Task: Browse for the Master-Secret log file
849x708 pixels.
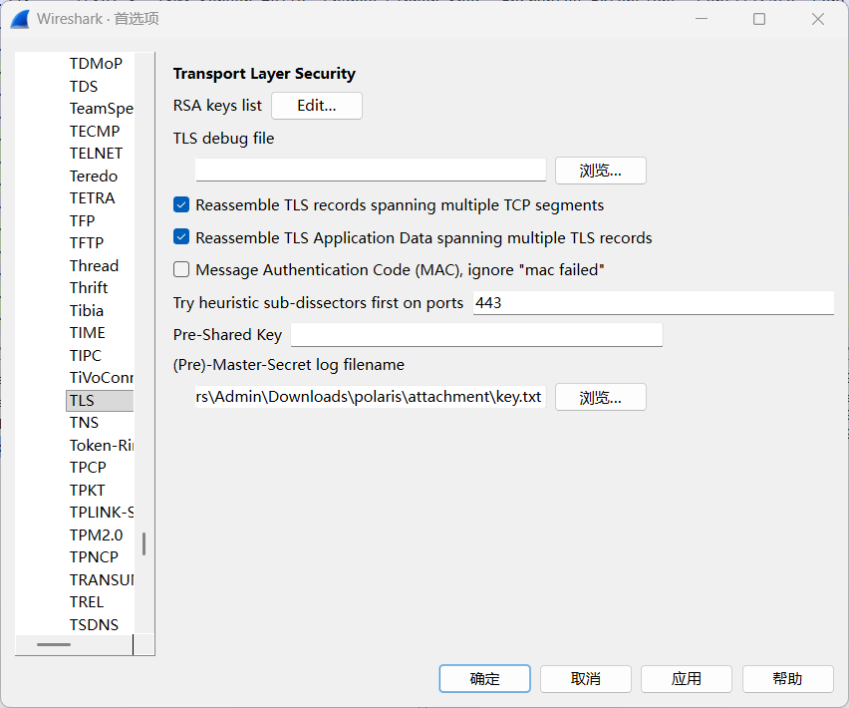Action: click(x=600, y=397)
